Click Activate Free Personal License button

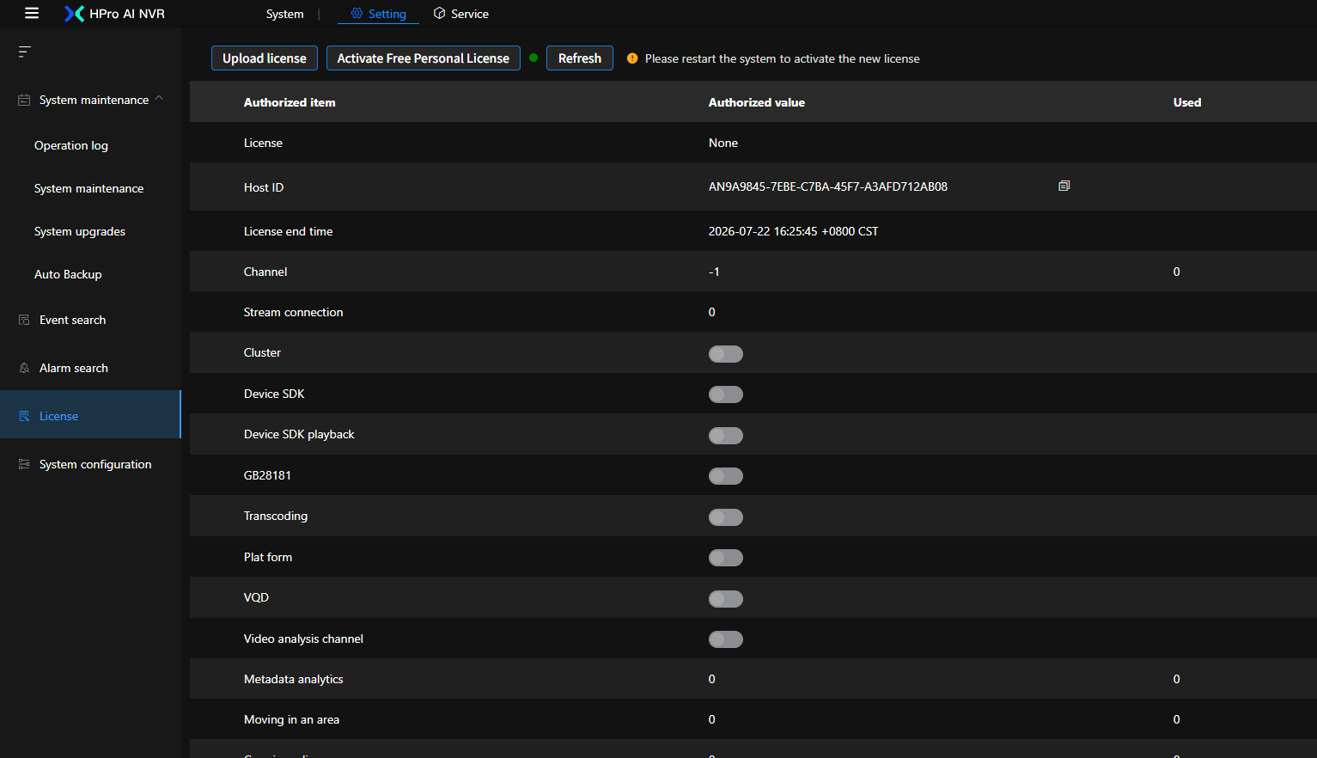(424, 58)
